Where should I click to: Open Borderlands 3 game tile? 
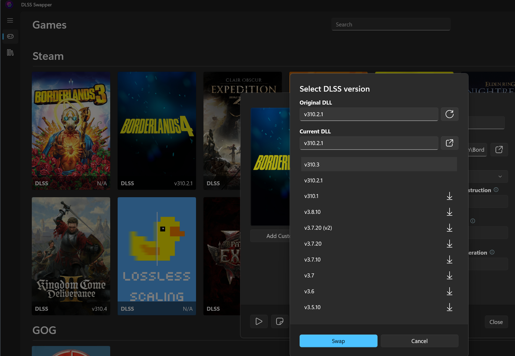click(71, 130)
